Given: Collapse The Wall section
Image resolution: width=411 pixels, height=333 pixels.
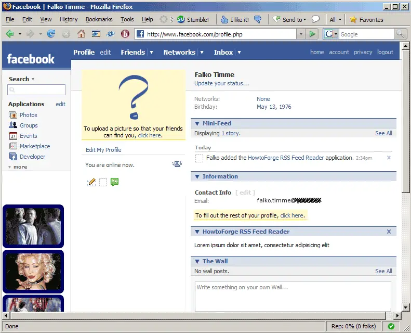Looking at the screenshot, I should pyautogui.click(x=197, y=261).
